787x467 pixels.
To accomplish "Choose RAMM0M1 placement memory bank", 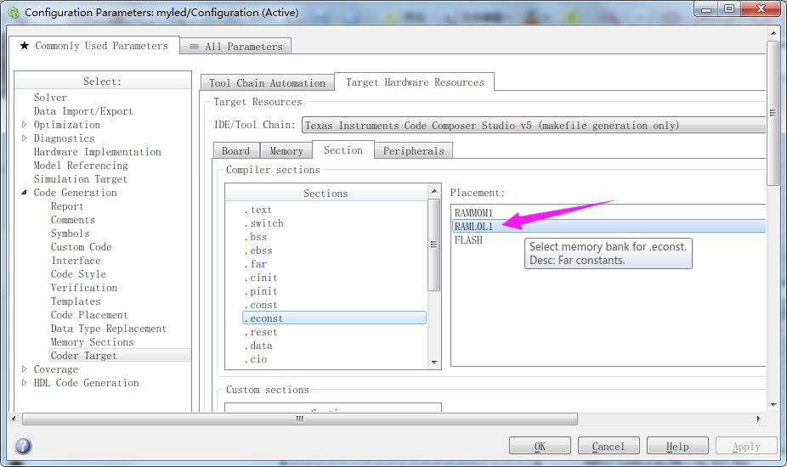I will [x=473, y=212].
